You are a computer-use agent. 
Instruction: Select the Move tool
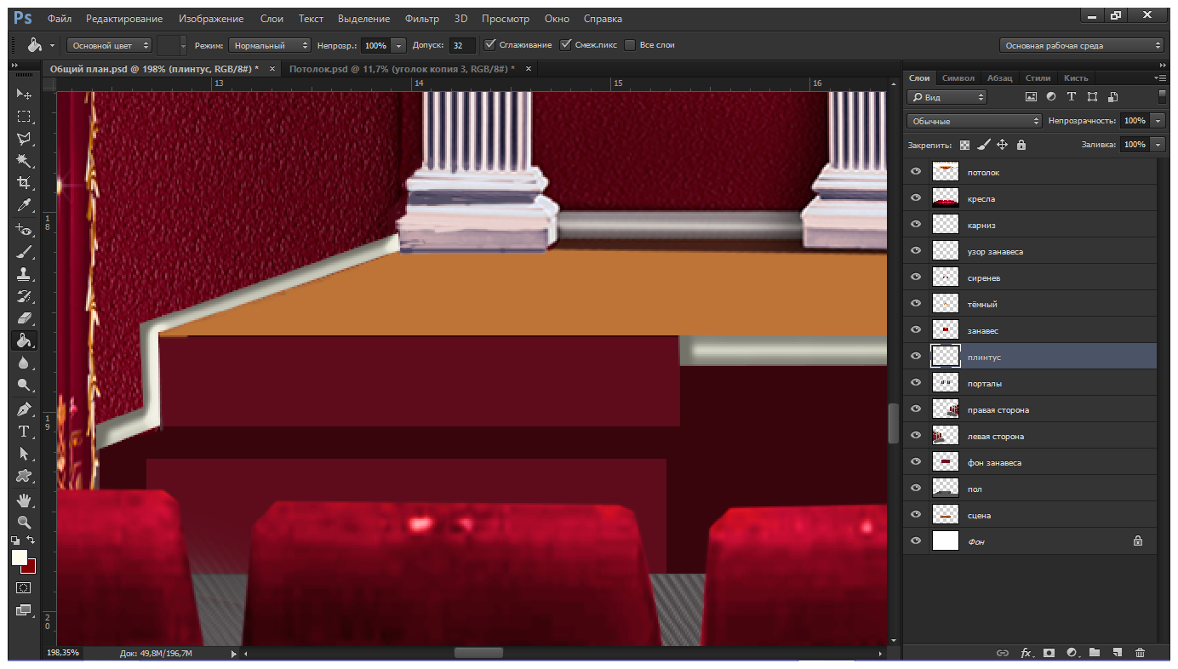(x=24, y=94)
